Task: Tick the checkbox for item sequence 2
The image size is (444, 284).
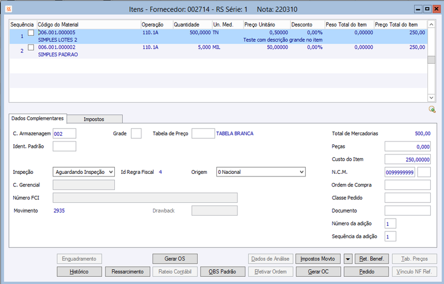Action: [x=31, y=48]
